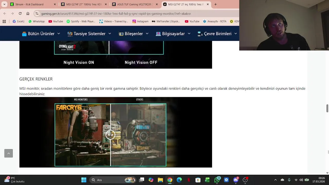Open WhatsApp from the taskbar

pos(217,180)
